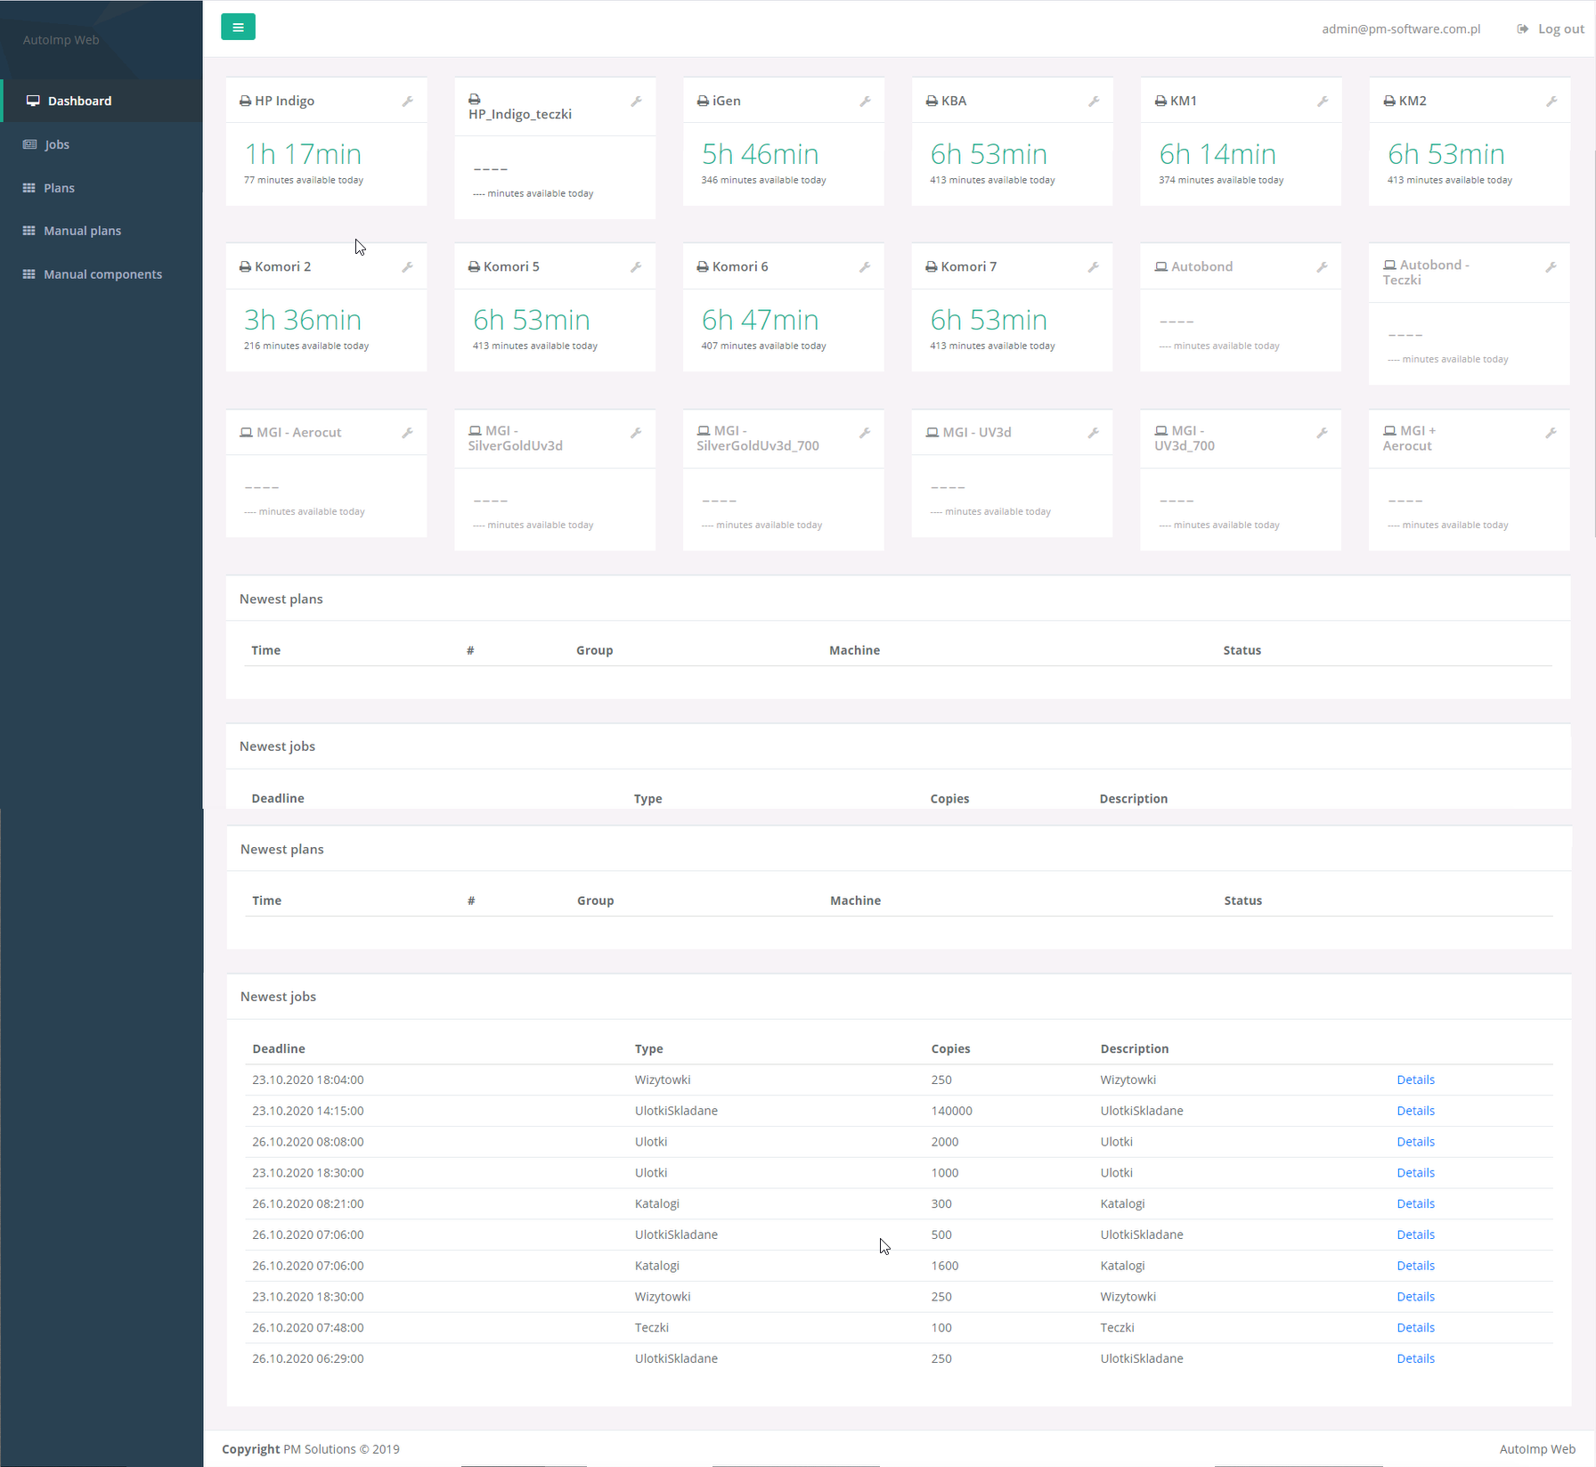Screen dimensions: 1596x1467
Task: View Details of the Teczki job
Action: tap(1415, 1327)
